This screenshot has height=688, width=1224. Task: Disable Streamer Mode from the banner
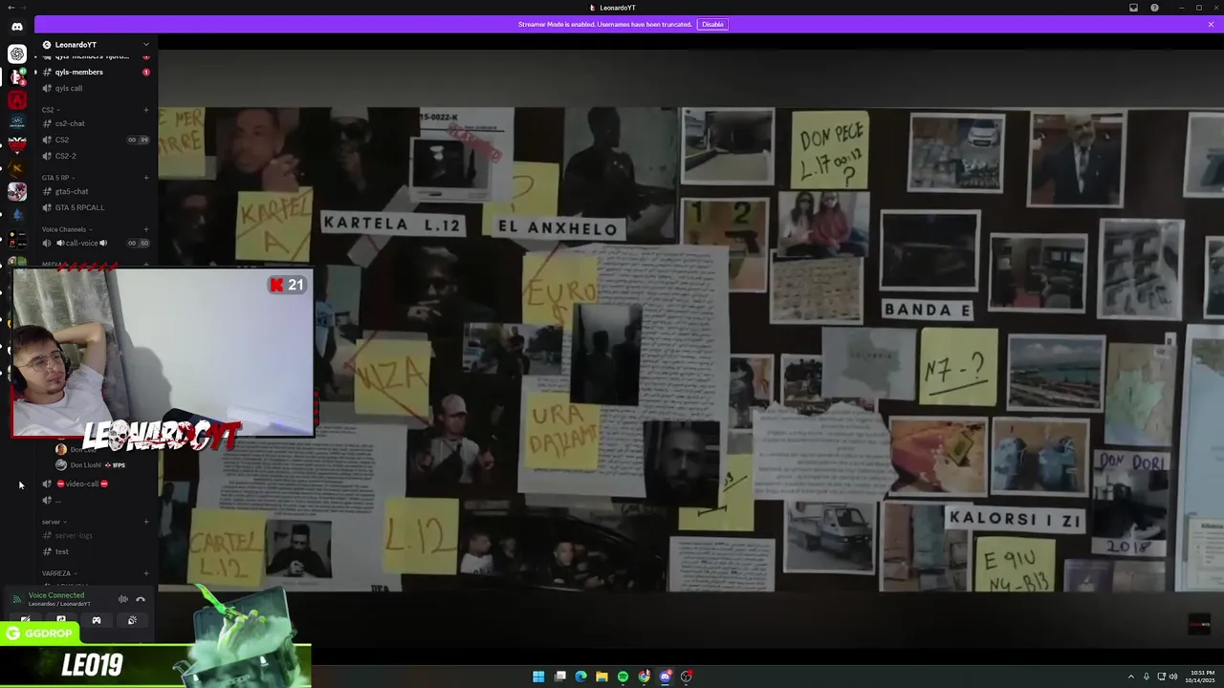click(712, 24)
